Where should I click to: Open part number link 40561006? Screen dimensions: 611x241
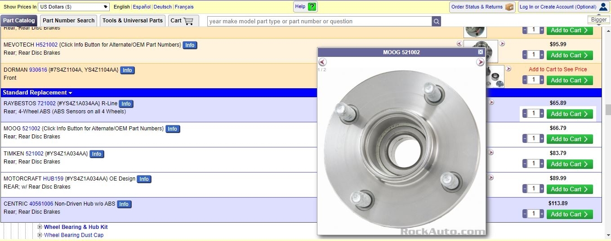click(x=41, y=204)
